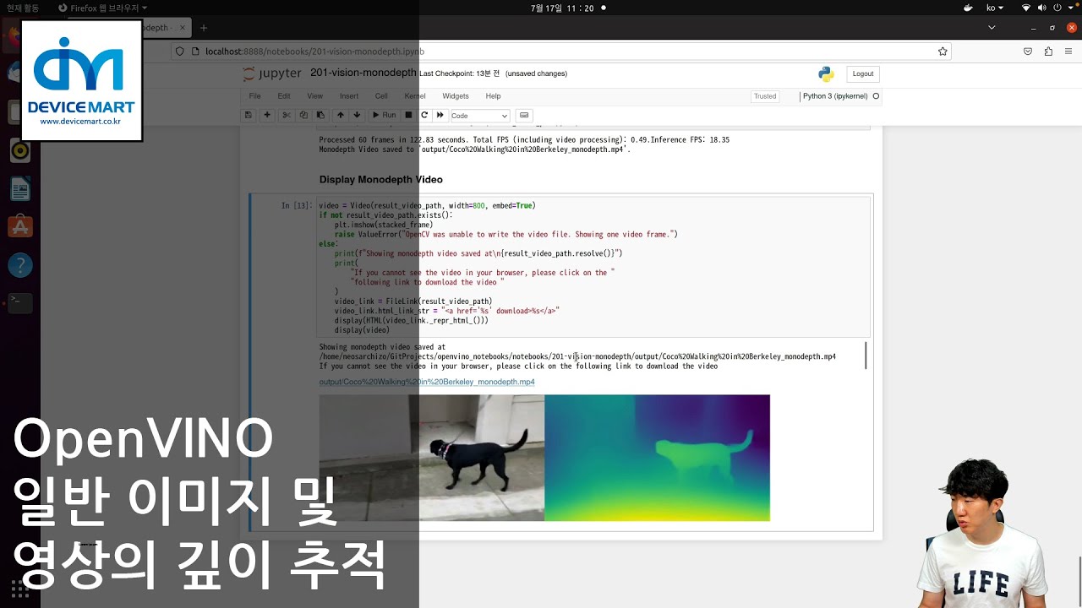Open the Firefox extensions icon
Viewport: 1082px width, 608px height.
pyautogui.click(x=1048, y=52)
